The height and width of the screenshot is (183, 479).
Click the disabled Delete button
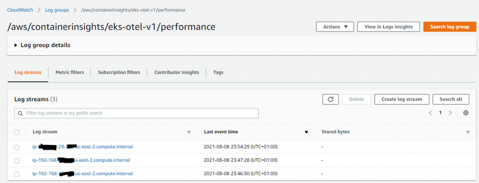pyautogui.click(x=356, y=99)
